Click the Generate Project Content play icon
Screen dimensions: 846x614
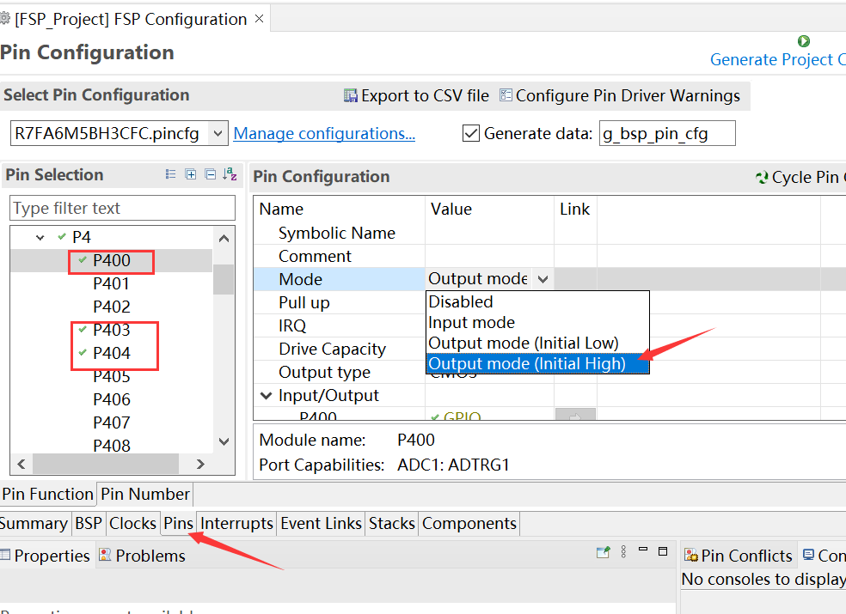point(804,41)
